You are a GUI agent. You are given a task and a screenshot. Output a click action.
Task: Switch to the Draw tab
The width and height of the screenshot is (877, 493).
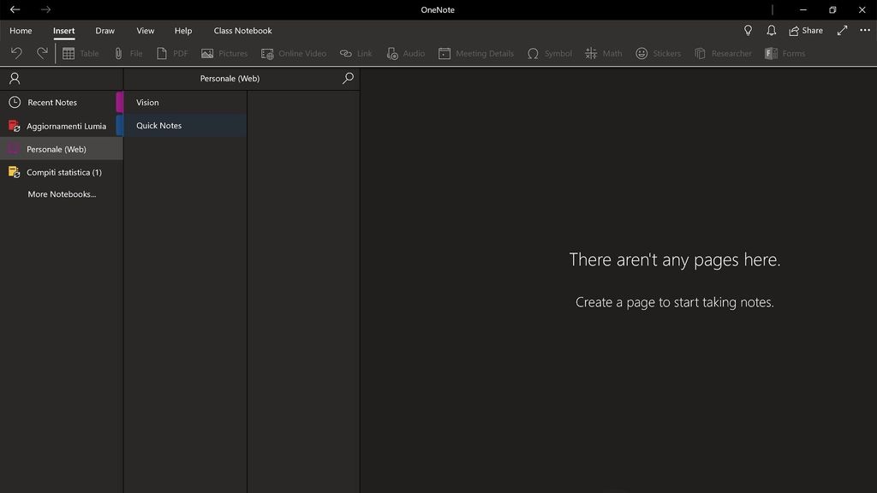pyautogui.click(x=104, y=30)
